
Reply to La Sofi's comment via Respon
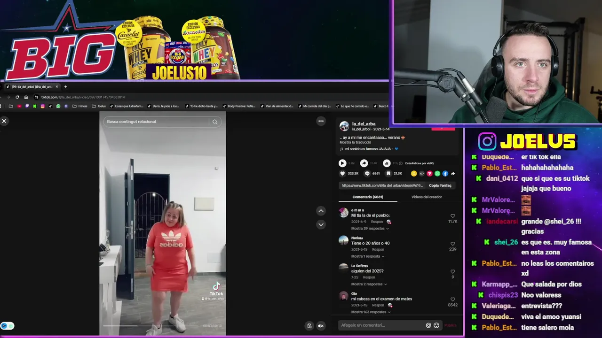(369, 277)
